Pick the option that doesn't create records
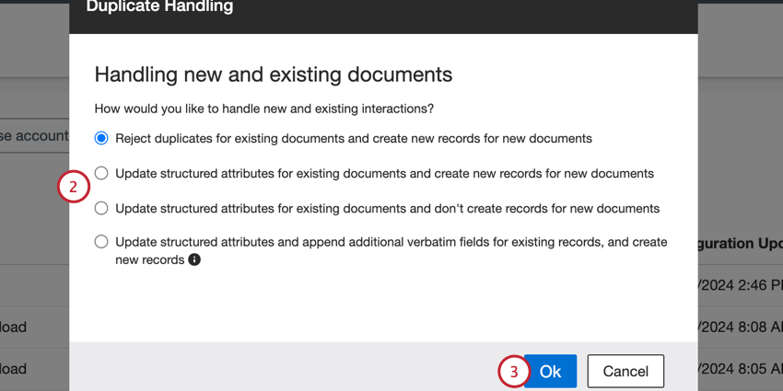The image size is (783, 391). point(101,208)
